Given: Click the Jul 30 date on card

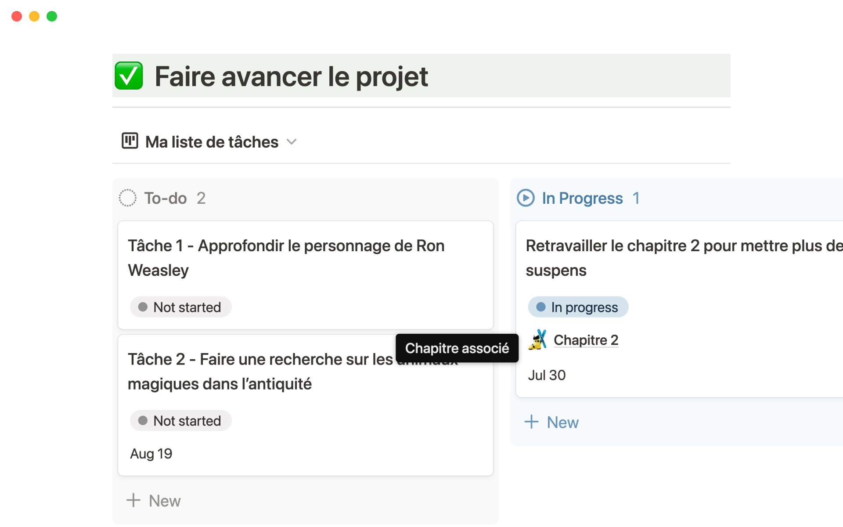Looking at the screenshot, I should (x=547, y=375).
